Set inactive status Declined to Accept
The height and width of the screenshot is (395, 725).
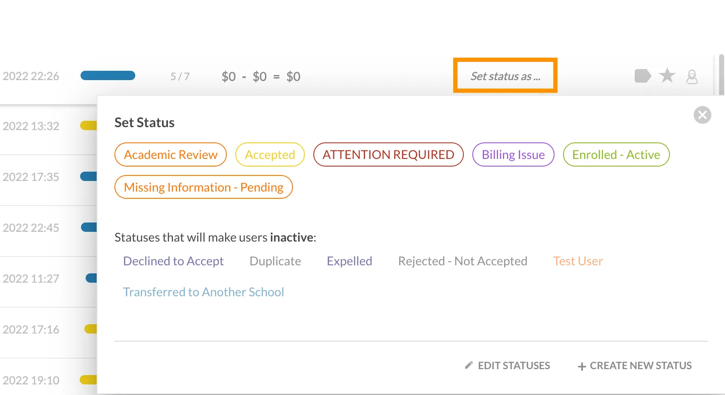[x=173, y=261]
